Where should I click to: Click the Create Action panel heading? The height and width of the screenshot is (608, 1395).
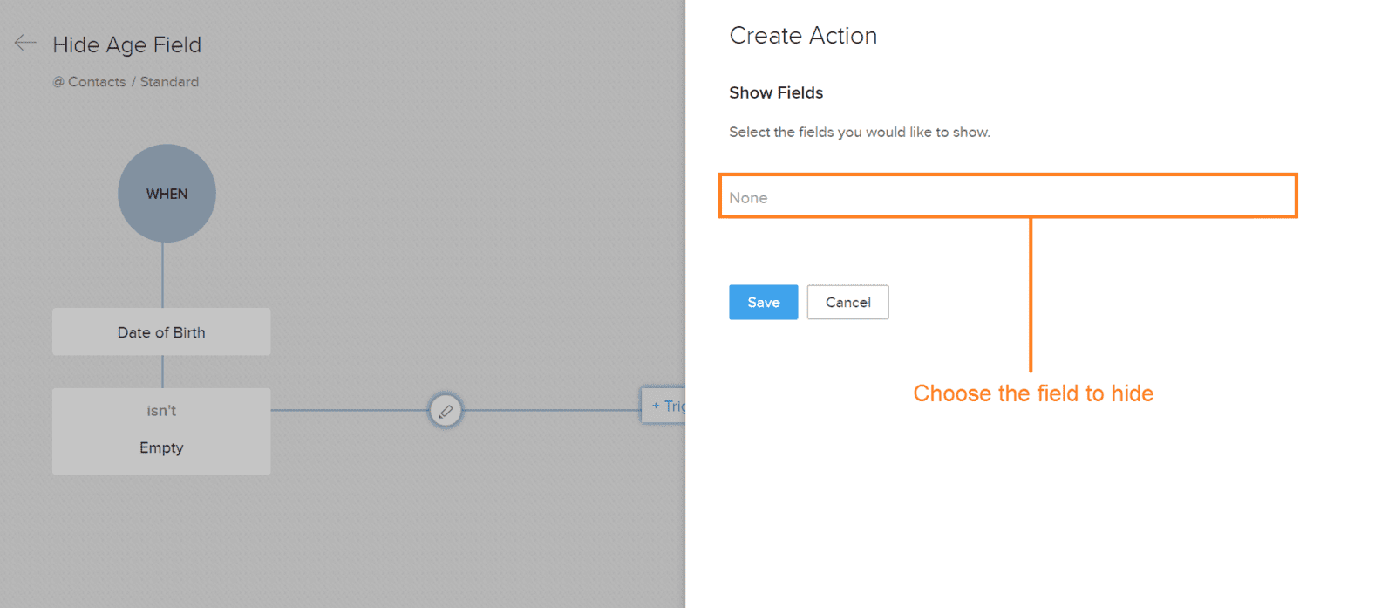pyautogui.click(x=803, y=36)
